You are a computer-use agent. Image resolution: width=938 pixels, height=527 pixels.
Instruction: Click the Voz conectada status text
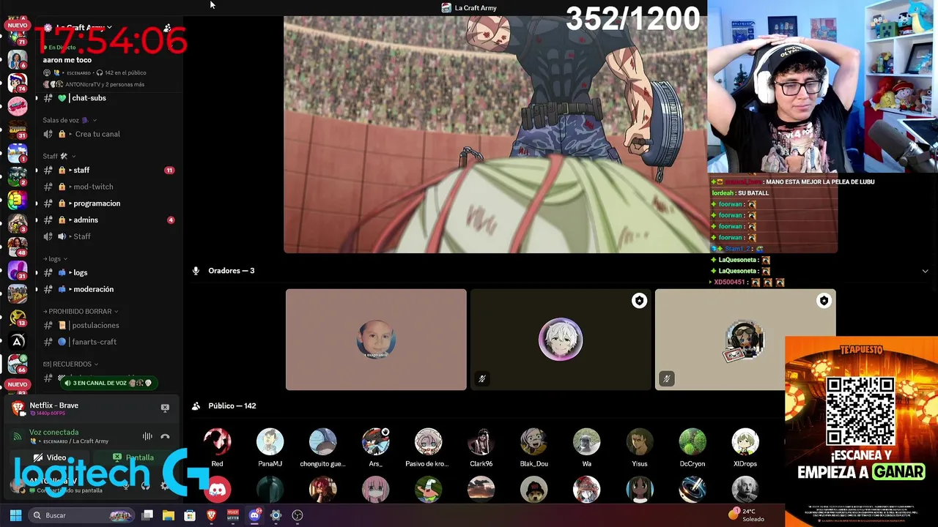coord(53,432)
